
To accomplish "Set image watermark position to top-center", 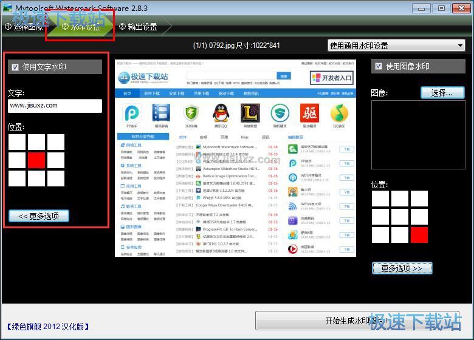I will (x=400, y=199).
